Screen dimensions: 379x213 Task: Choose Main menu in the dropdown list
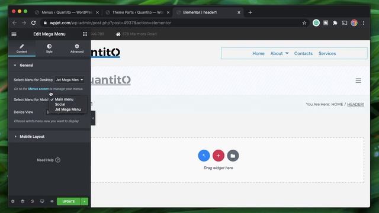click(64, 99)
